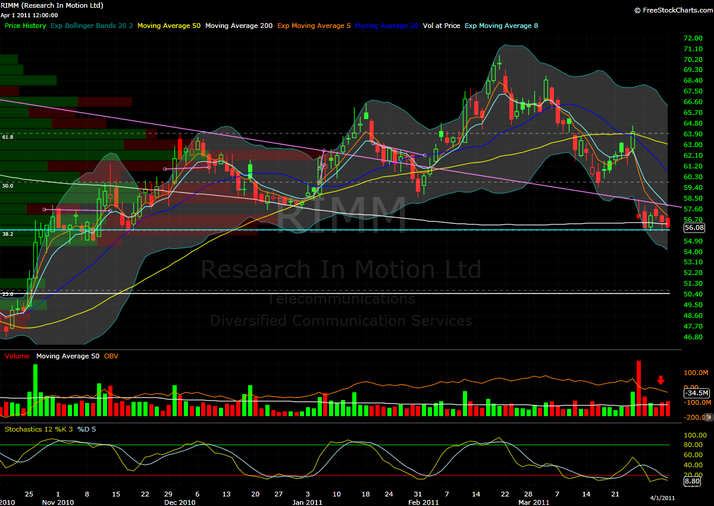714x506 pixels.
Task: Click the 80.00 stochastics axis label
Action: click(x=694, y=445)
